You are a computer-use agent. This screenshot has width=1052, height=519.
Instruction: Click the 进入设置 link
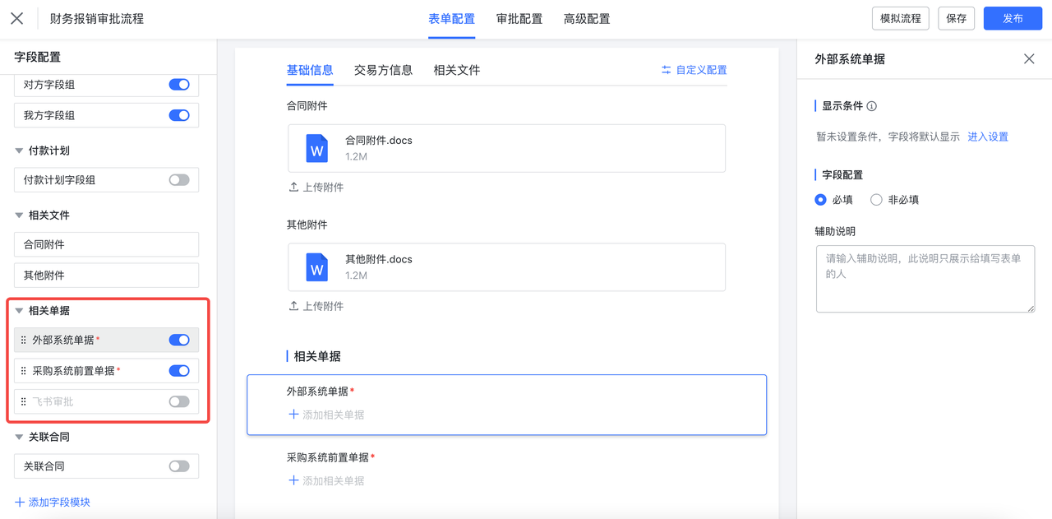tap(988, 137)
